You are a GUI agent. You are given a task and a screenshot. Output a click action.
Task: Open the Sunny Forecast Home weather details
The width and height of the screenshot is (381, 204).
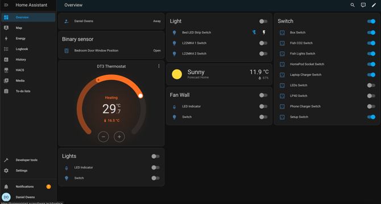click(219, 74)
